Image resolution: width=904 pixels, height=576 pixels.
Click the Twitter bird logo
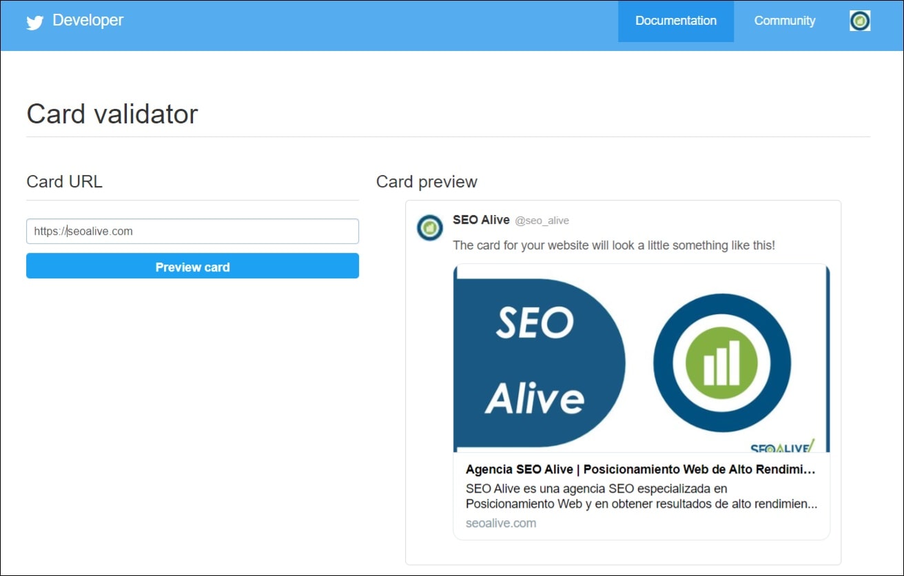click(x=34, y=22)
